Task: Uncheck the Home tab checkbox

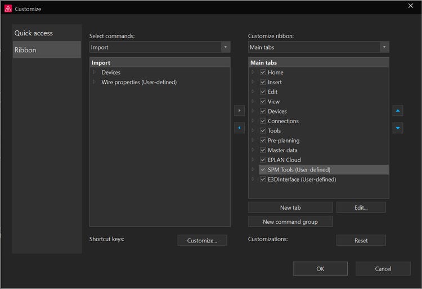Action: [x=262, y=73]
